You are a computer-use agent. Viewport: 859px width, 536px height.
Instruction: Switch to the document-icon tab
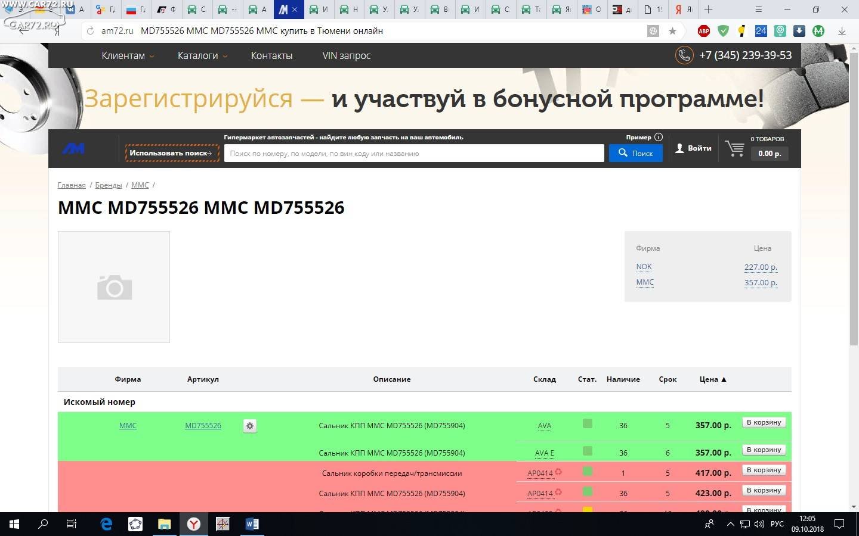click(x=654, y=10)
